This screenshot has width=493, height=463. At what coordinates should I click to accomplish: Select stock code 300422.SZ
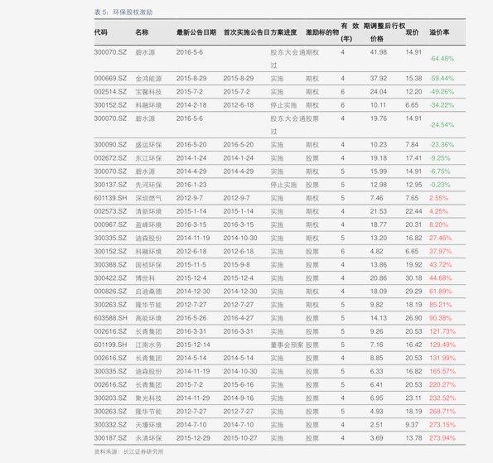pyautogui.click(x=110, y=278)
